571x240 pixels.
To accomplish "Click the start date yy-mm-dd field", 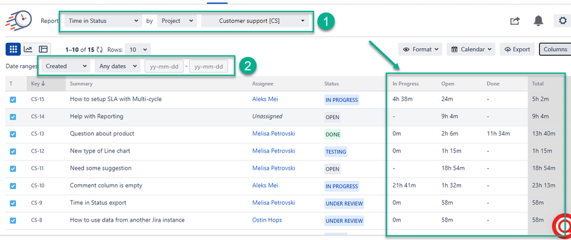I will point(164,67).
